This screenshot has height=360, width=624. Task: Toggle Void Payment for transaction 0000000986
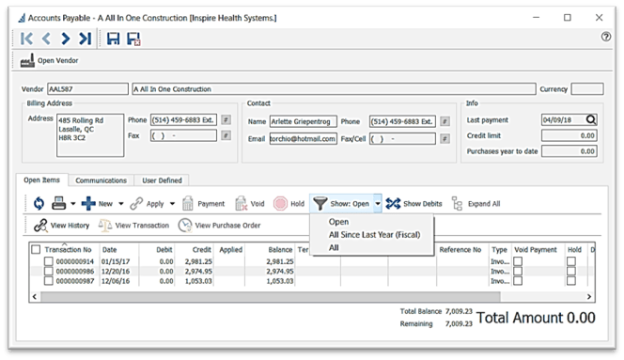[x=518, y=272]
